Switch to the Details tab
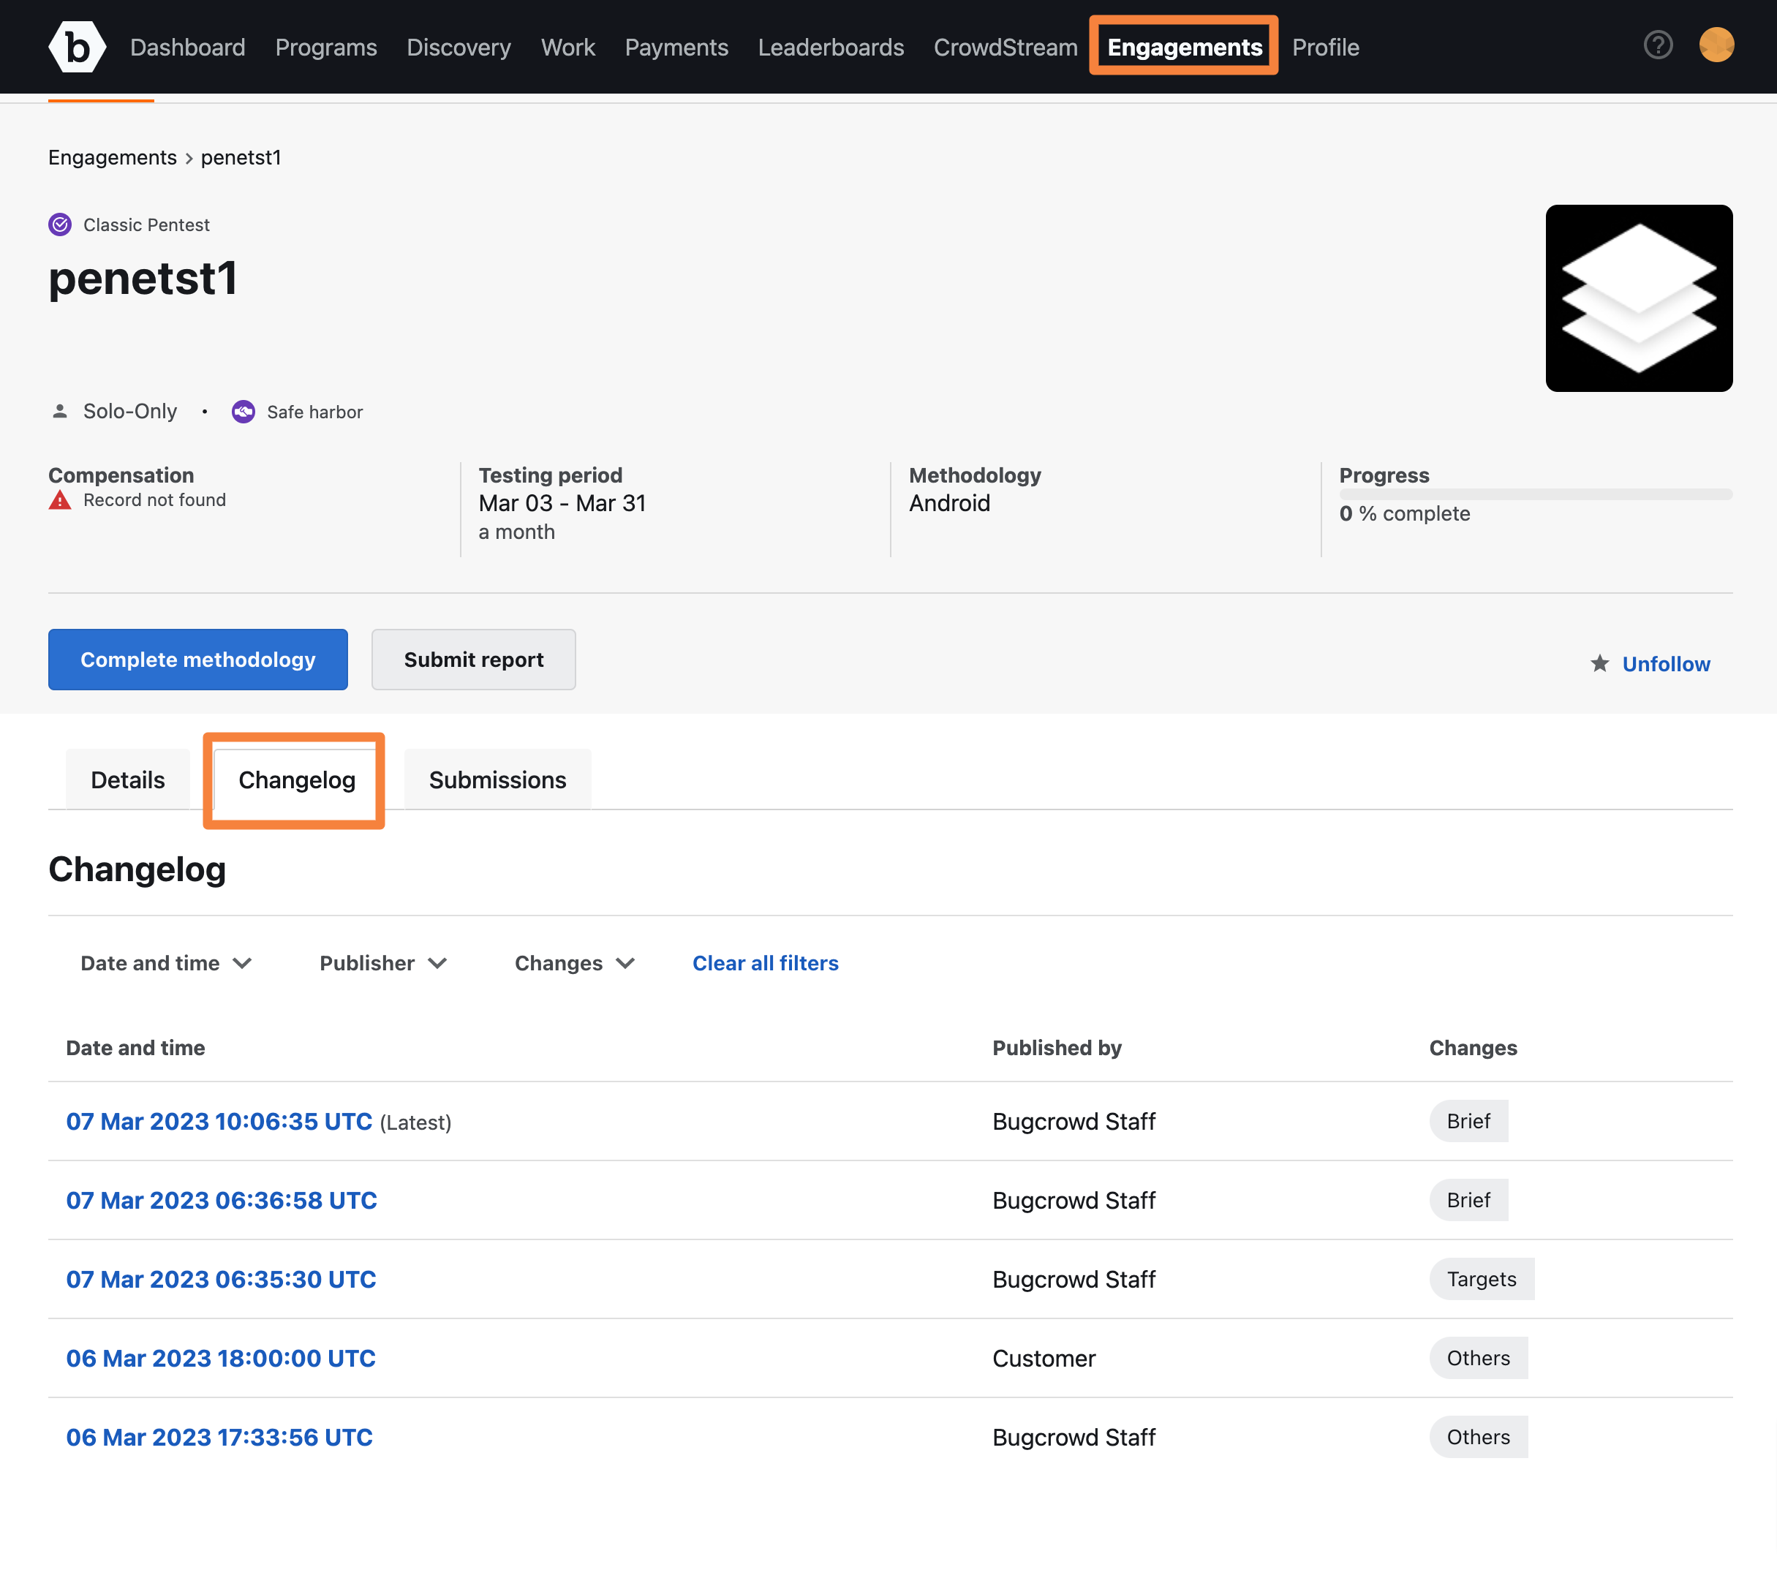1777x1578 pixels. point(127,778)
